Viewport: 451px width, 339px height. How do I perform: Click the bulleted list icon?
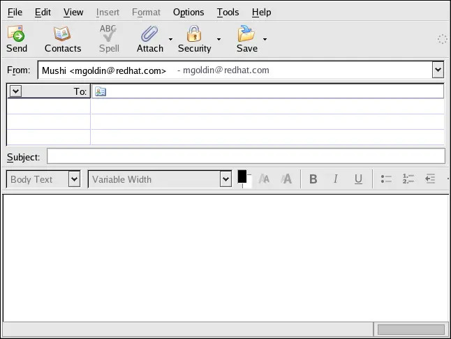(x=386, y=179)
